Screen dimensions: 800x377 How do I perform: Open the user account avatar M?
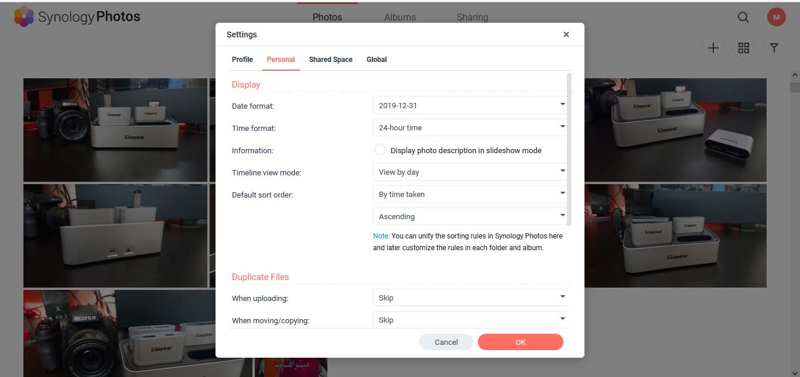pos(776,18)
